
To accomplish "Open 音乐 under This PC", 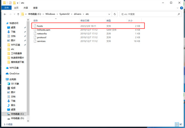I will pyautogui.click(x=13, y=105).
